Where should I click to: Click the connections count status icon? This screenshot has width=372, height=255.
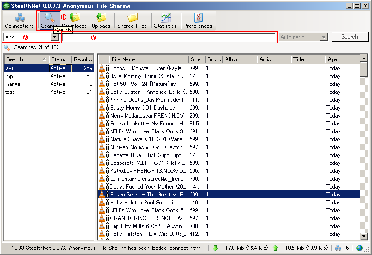(x=338, y=248)
